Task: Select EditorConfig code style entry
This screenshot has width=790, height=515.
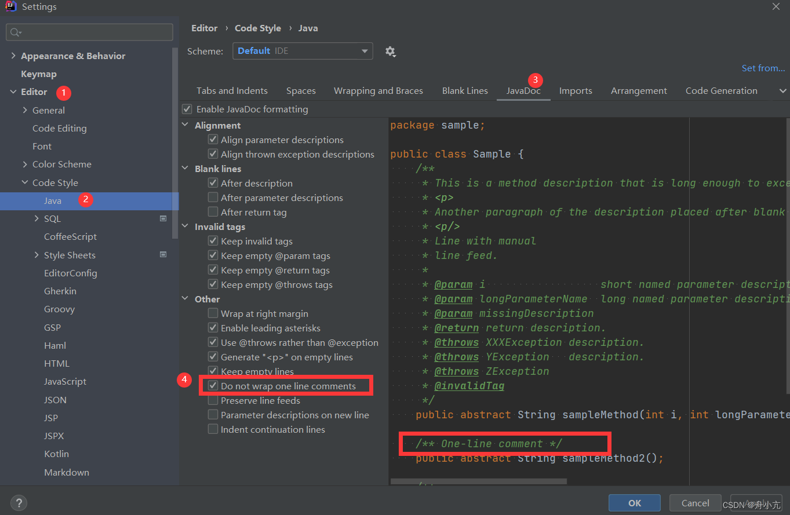Action: click(x=71, y=273)
